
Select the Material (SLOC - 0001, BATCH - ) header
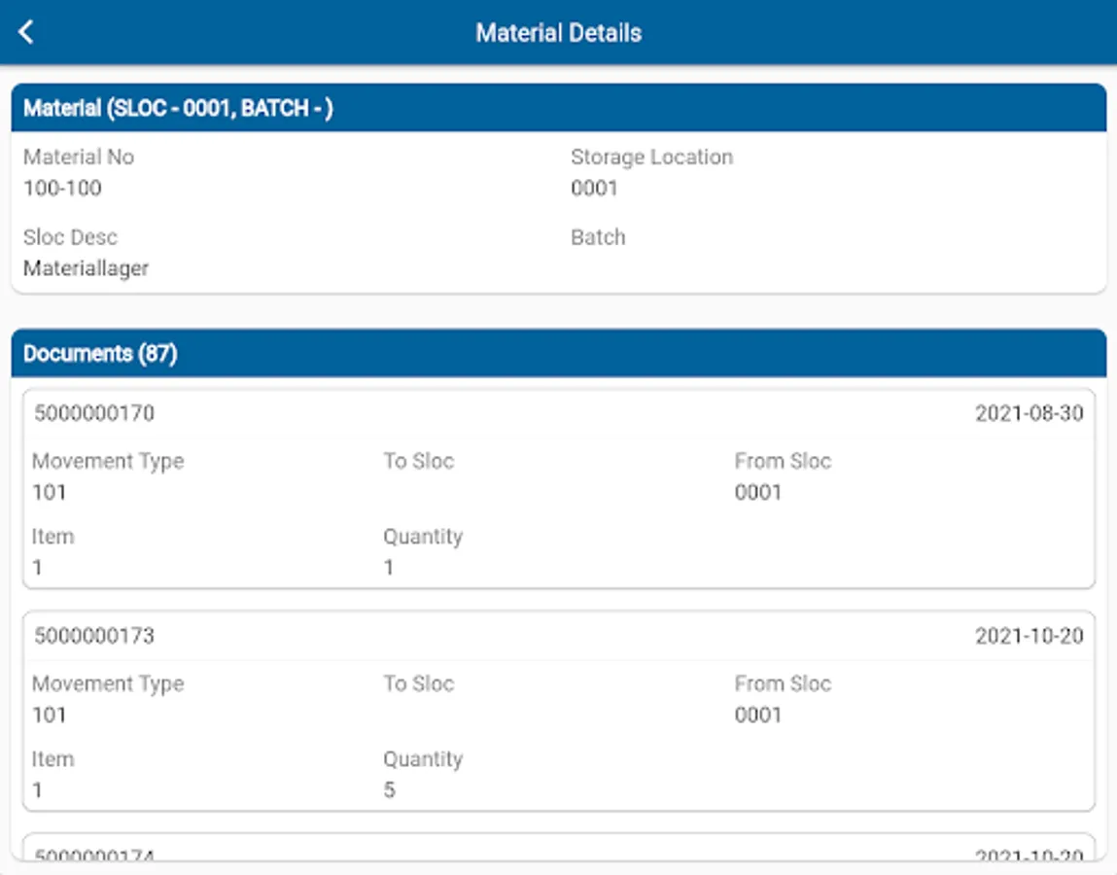click(x=558, y=108)
